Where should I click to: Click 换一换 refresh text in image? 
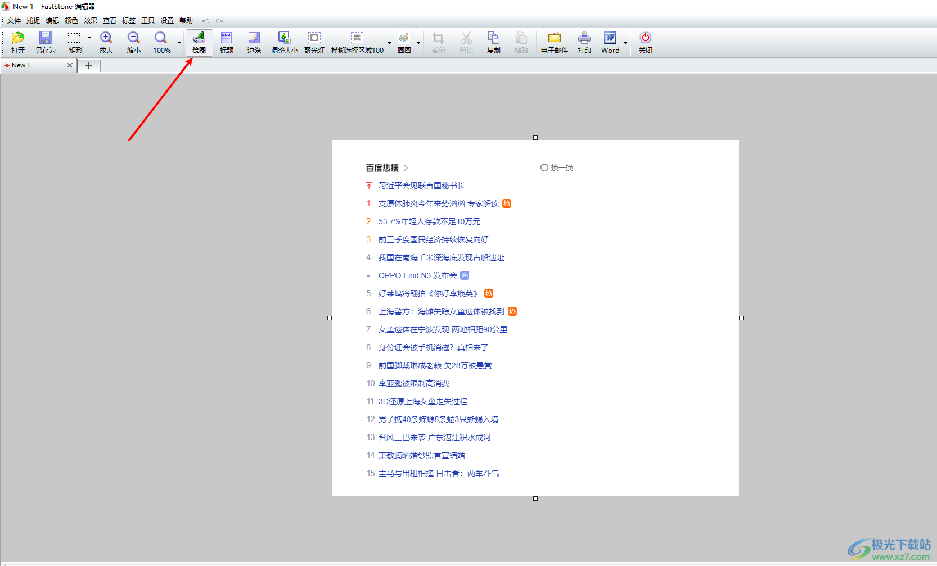pos(562,167)
